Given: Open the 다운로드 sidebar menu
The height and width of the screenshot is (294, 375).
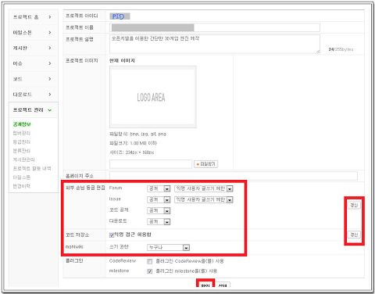Looking at the screenshot, I should click(x=33, y=94).
